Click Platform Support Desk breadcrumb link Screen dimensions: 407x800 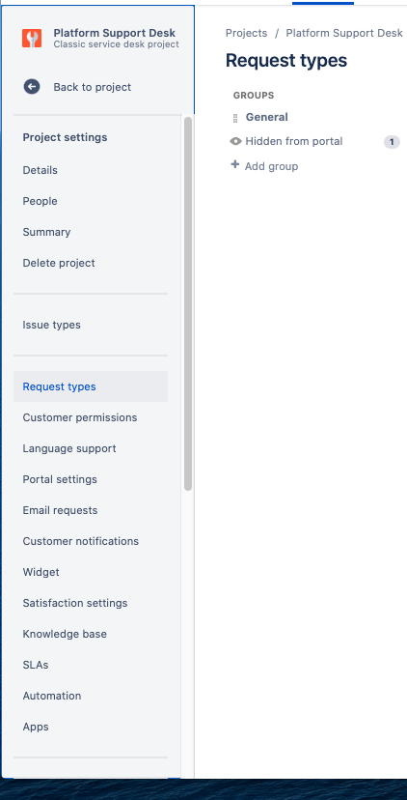pos(344,33)
